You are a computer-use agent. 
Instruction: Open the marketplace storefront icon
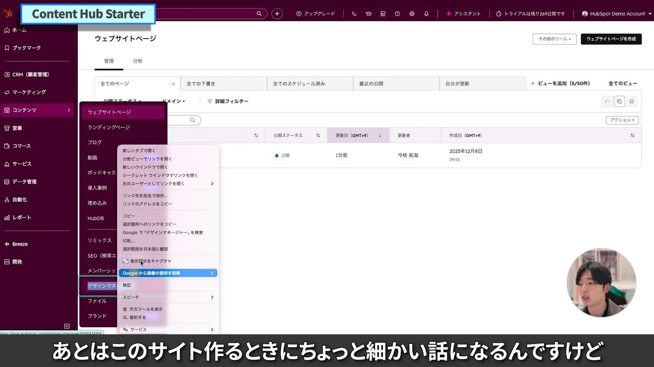[x=383, y=14]
